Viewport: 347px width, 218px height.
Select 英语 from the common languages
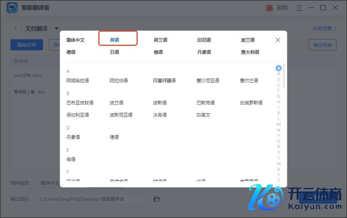[115, 40]
